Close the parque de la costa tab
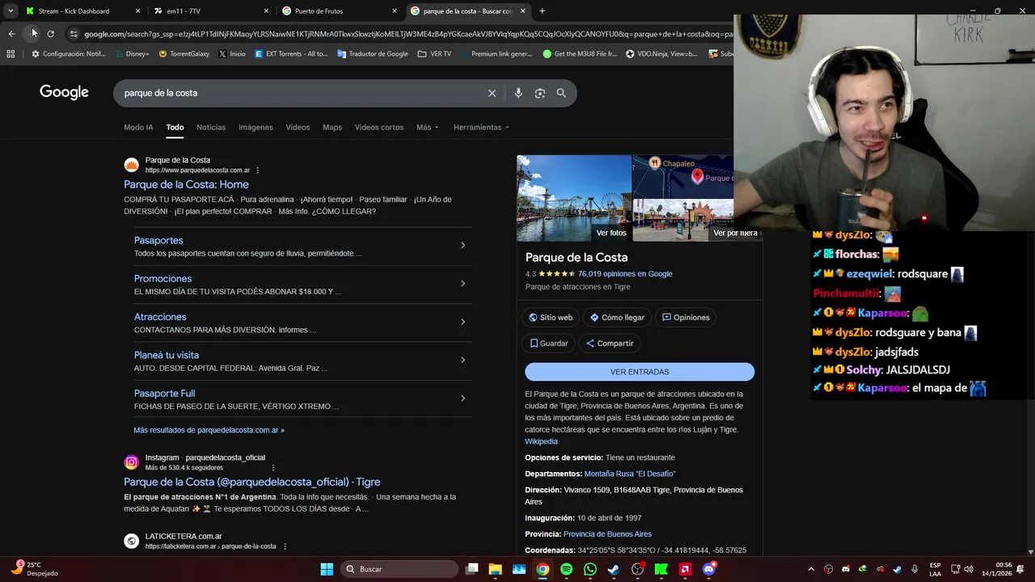 tap(522, 11)
